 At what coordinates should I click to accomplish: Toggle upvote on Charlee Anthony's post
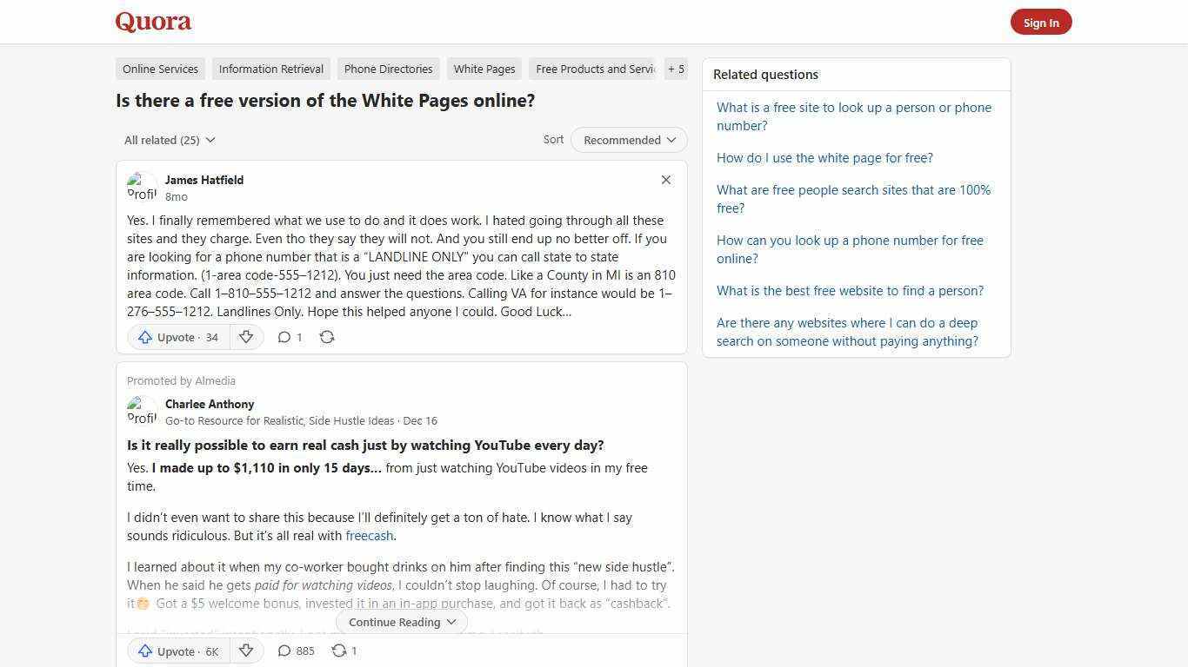pos(177,650)
